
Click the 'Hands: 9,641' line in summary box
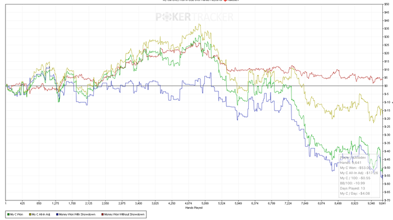(x=351, y=163)
